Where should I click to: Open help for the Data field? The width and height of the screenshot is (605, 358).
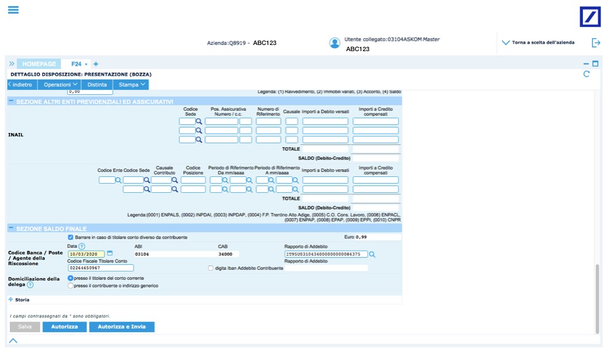[x=82, y=246]
